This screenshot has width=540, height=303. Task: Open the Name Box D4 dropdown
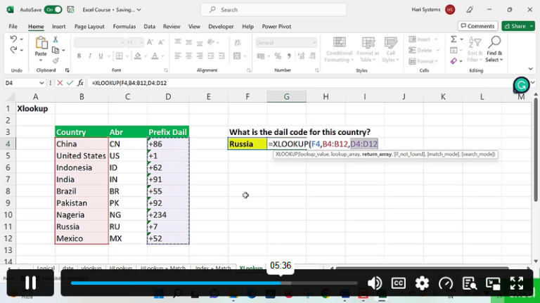click(41, 83)
